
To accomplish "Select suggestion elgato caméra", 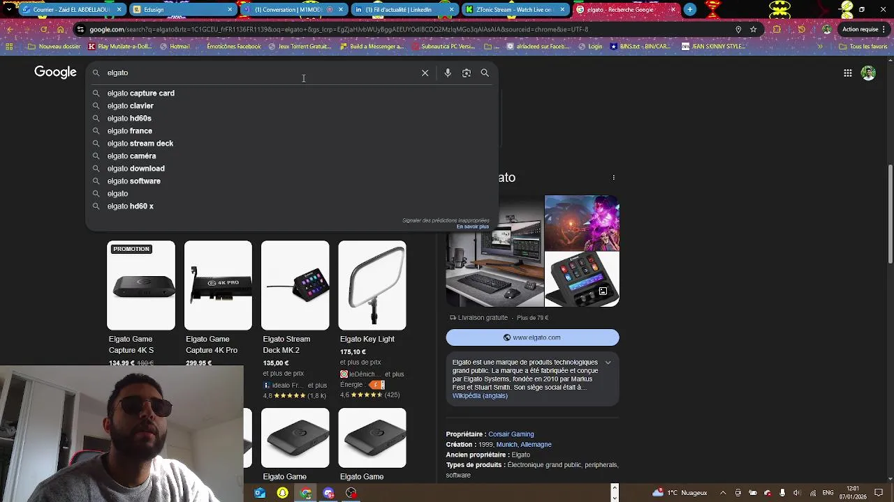I will (291, 155).
